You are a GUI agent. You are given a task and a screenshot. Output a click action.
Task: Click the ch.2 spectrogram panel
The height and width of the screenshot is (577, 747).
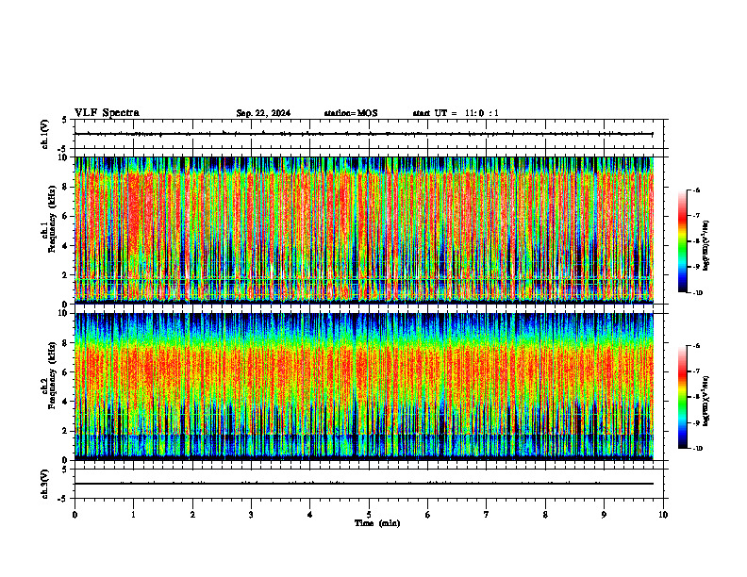click(364, 387)
